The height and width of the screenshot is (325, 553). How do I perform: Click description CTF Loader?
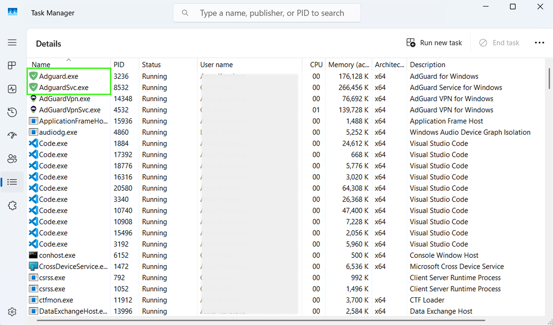point(427,300)
